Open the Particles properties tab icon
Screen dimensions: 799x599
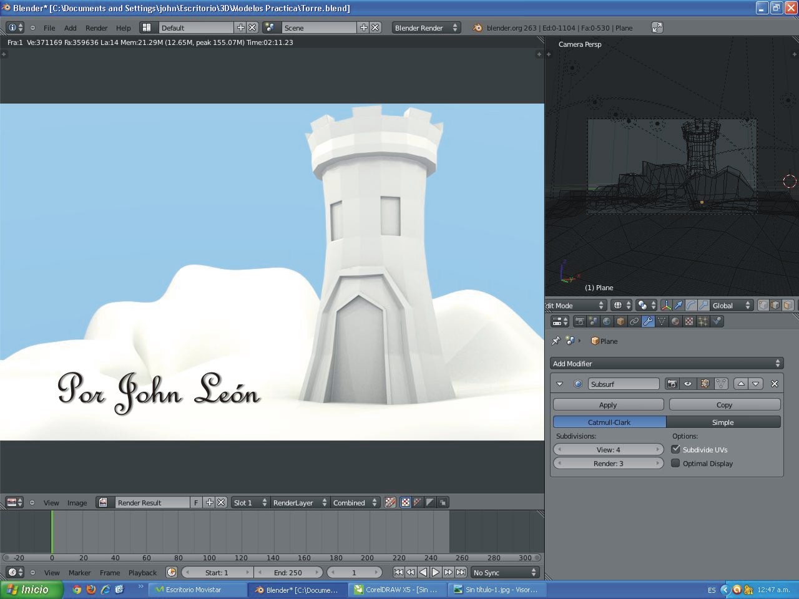(703, 321)
